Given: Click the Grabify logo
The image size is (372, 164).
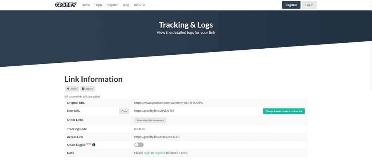Looking at the screenshot, I should [x=66, y=5].
